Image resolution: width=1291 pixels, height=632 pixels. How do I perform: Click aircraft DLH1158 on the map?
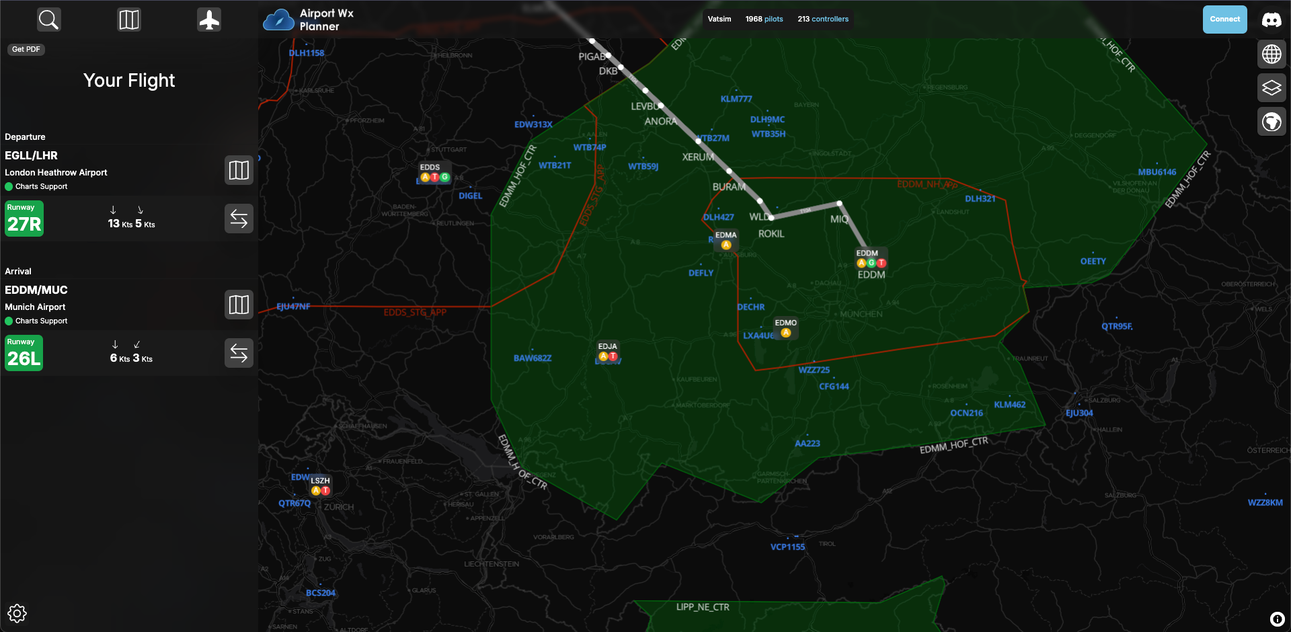tap(306, 52)
